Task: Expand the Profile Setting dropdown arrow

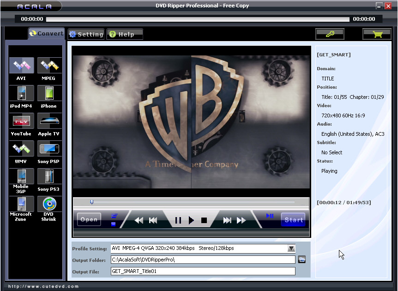Action: point(291,249)
